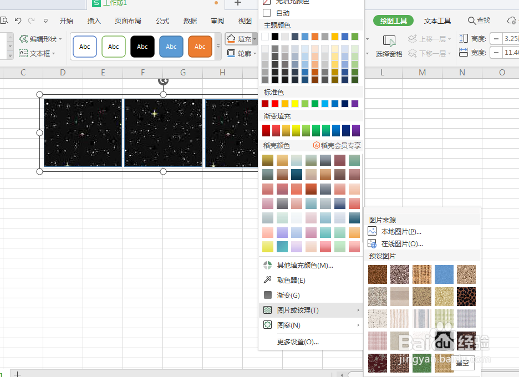
Task: Toggle the 自动 automatic color checkbox
Action: [267, 13]
